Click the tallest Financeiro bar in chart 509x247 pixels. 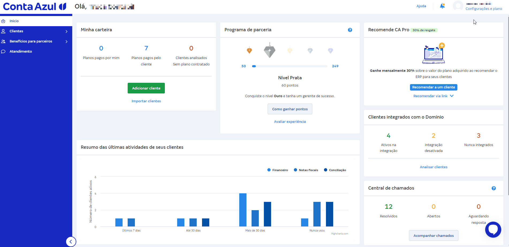[243, 210]
